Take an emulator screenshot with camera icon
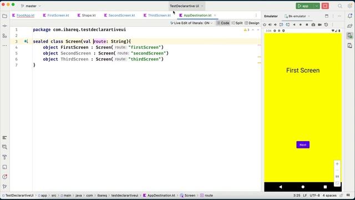Viewport: 355px width, 200px height. 313,24
